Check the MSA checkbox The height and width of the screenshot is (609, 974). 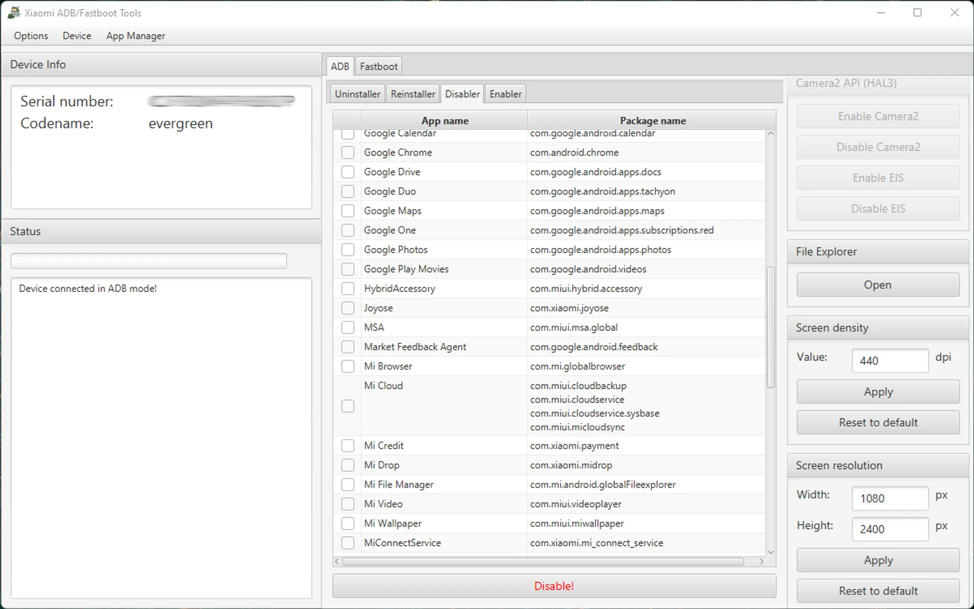(348, 328)
